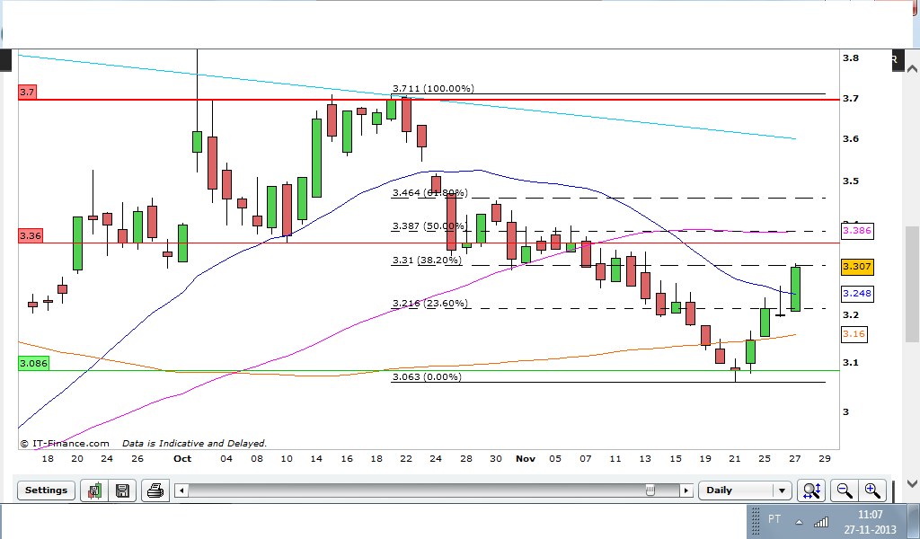Click the zoom in magnifier icon
The height and width of the screenshot is (539, 920).
click(871, 490)
